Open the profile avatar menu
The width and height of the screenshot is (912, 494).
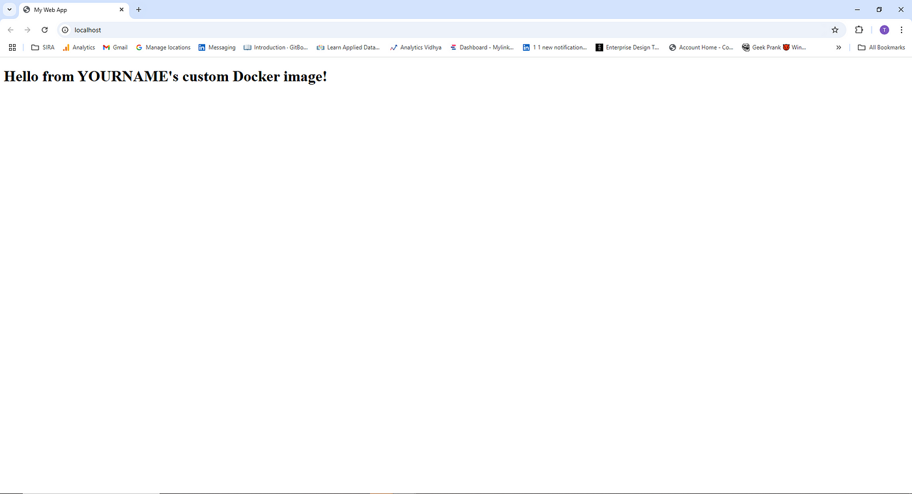(x=884, y=30)
